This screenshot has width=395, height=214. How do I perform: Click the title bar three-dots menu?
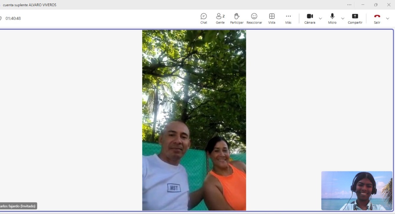349,5
